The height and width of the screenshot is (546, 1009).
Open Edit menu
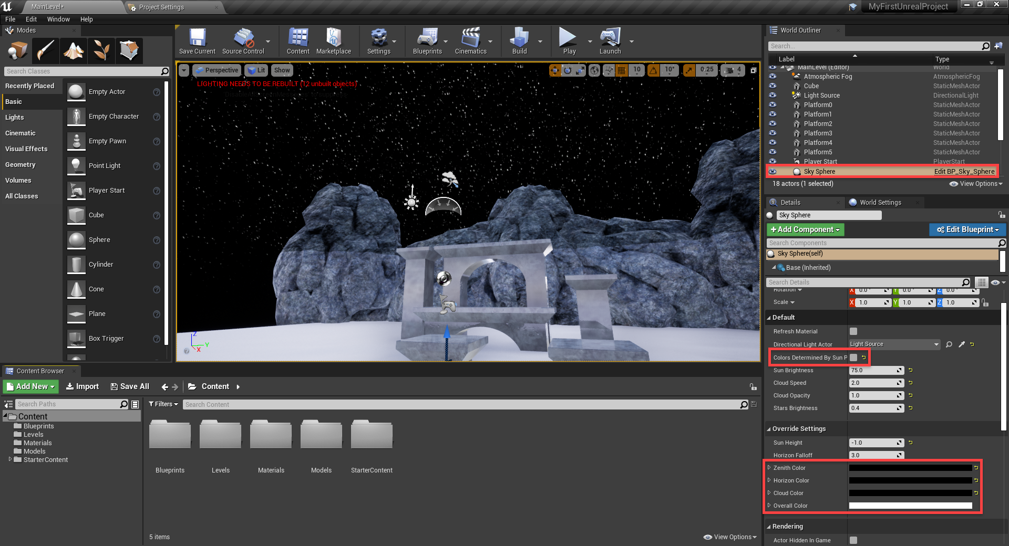[31, 19]
